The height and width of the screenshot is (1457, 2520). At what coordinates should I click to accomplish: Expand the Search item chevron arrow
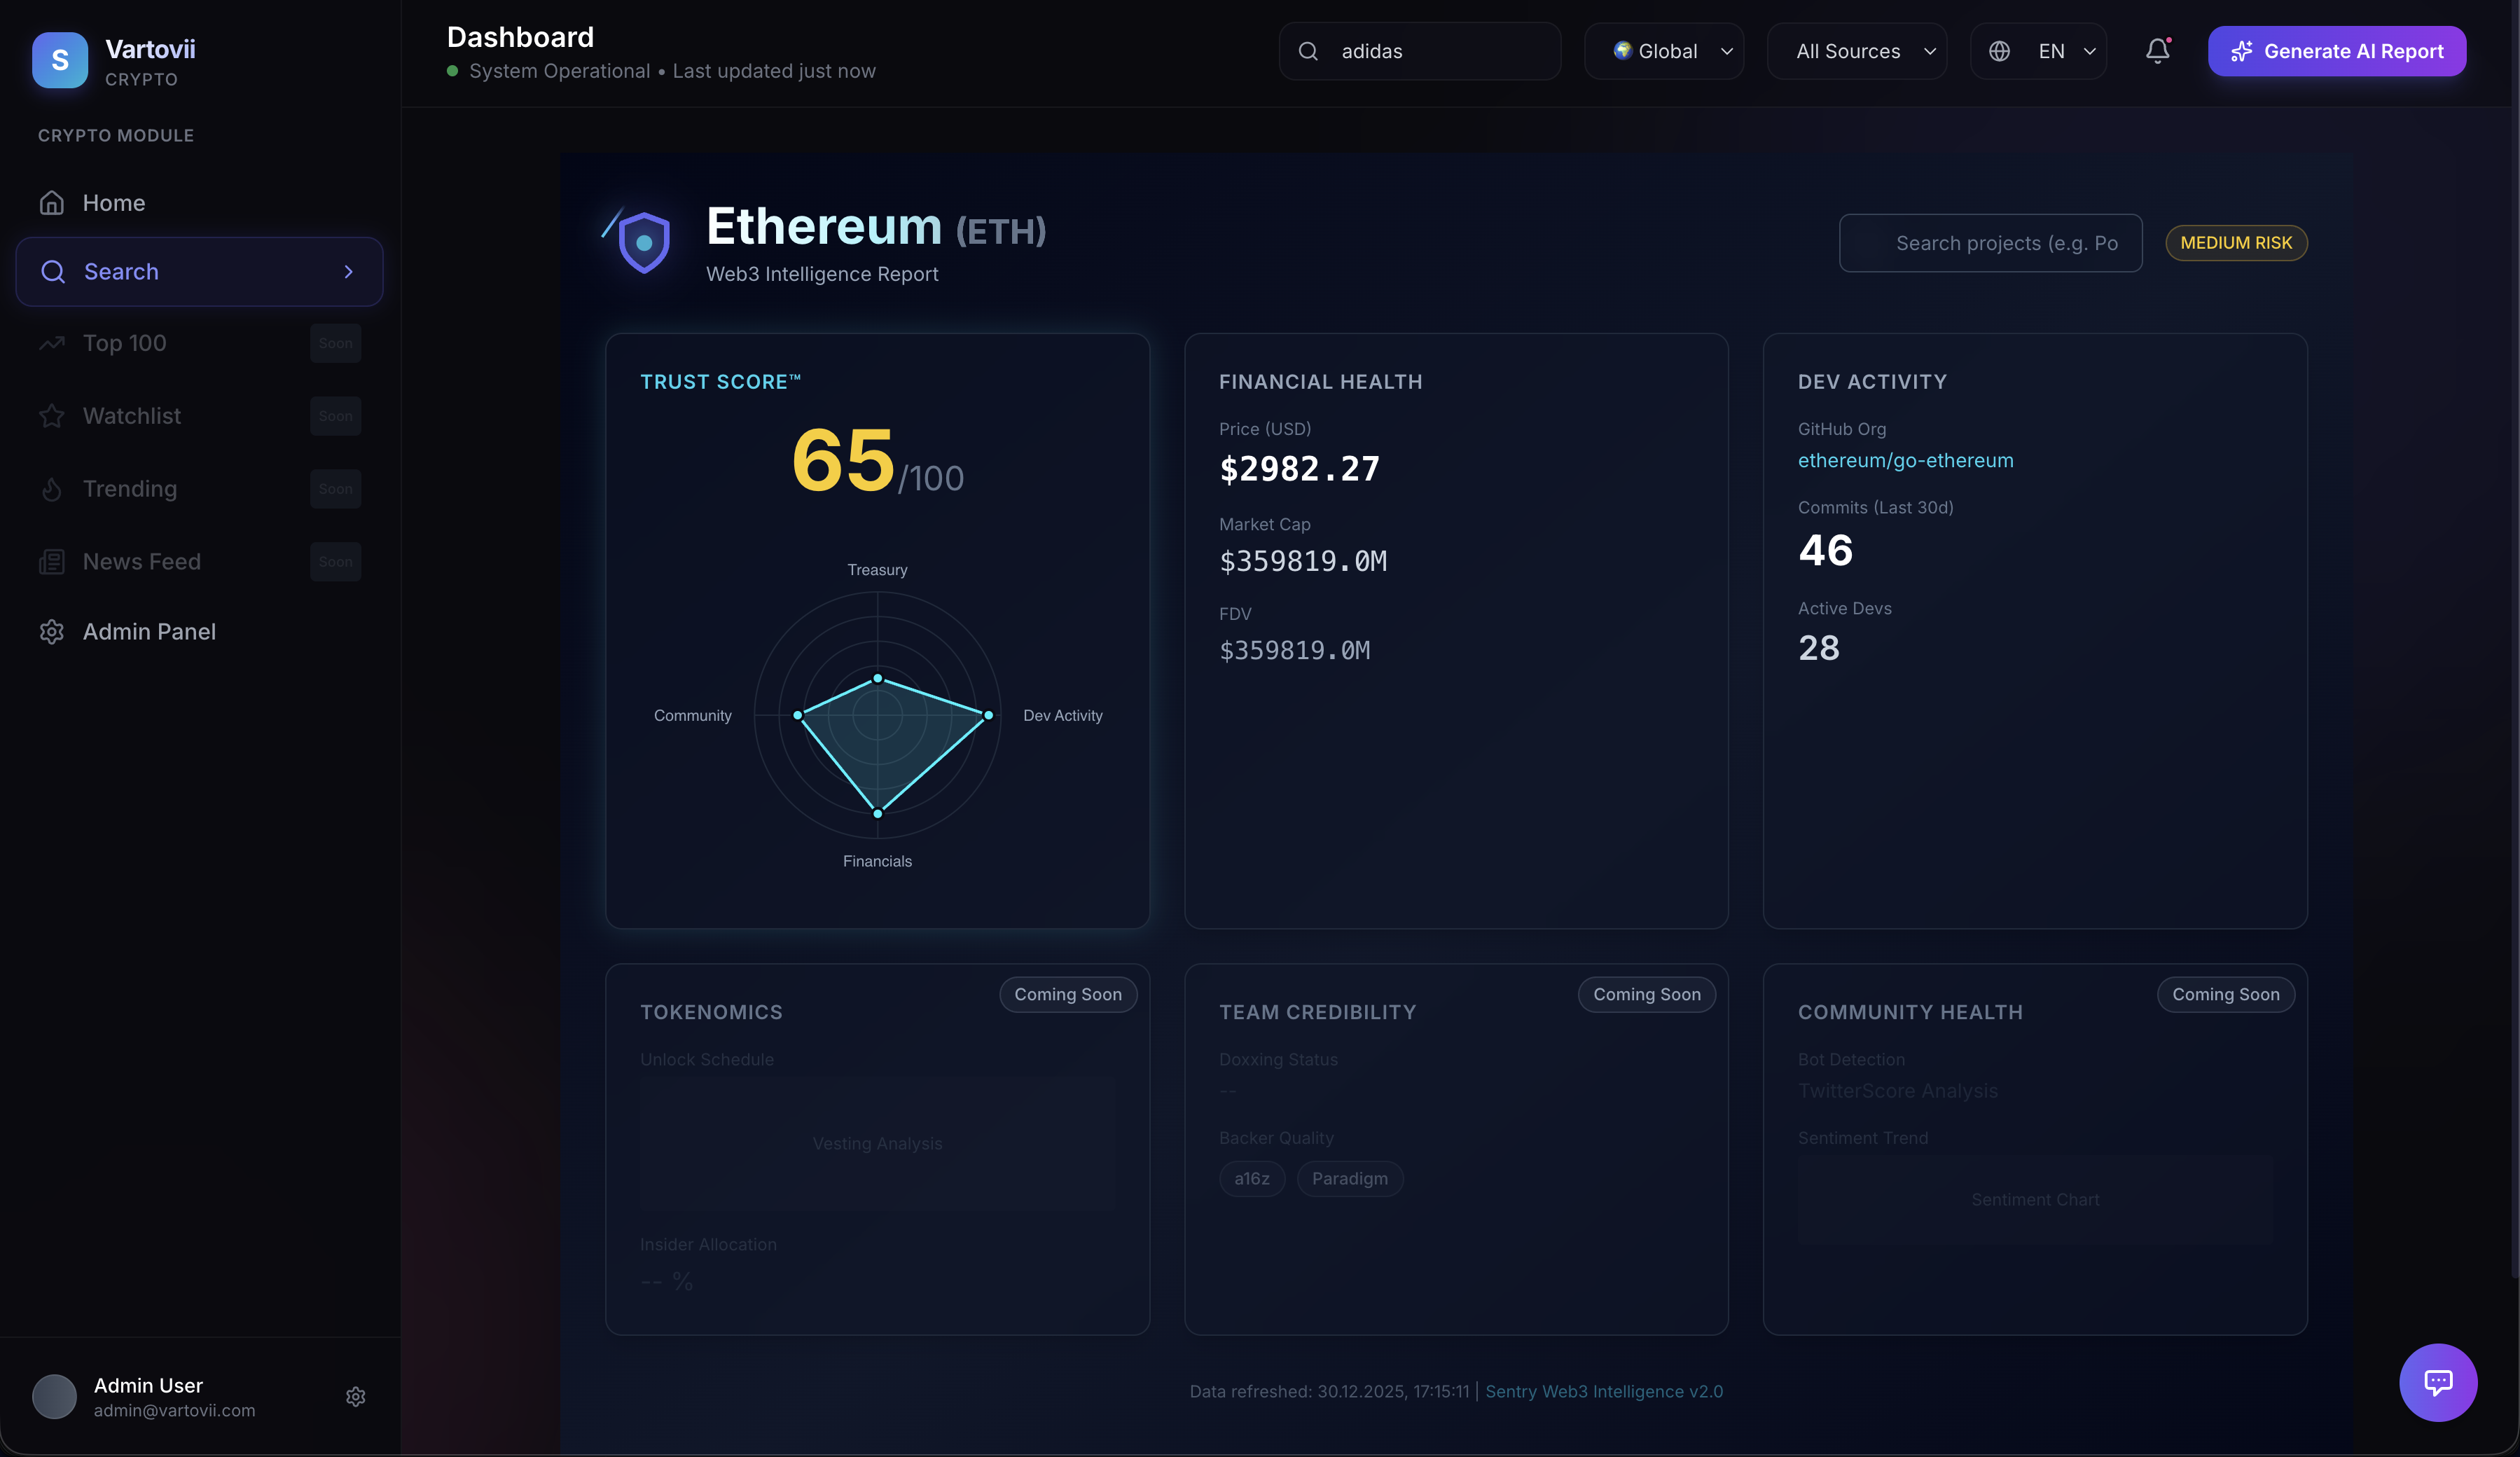348,272
